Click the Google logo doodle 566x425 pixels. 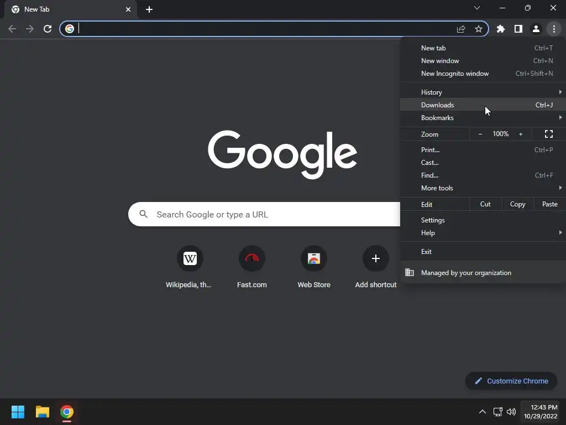[x=282, y=155]
